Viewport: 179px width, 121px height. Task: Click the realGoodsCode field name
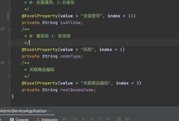[77, 90]
